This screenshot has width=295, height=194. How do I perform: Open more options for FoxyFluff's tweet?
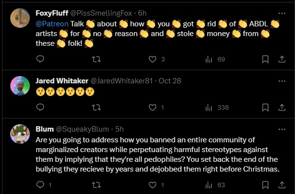pos(282,13)
